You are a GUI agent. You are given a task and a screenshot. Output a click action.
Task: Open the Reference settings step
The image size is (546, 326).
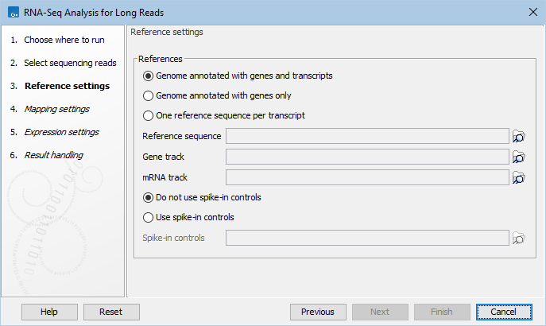point(67,86)
